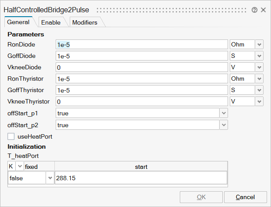Expand the T_heatPort K unit dropdown

click(x=19, y=167)
